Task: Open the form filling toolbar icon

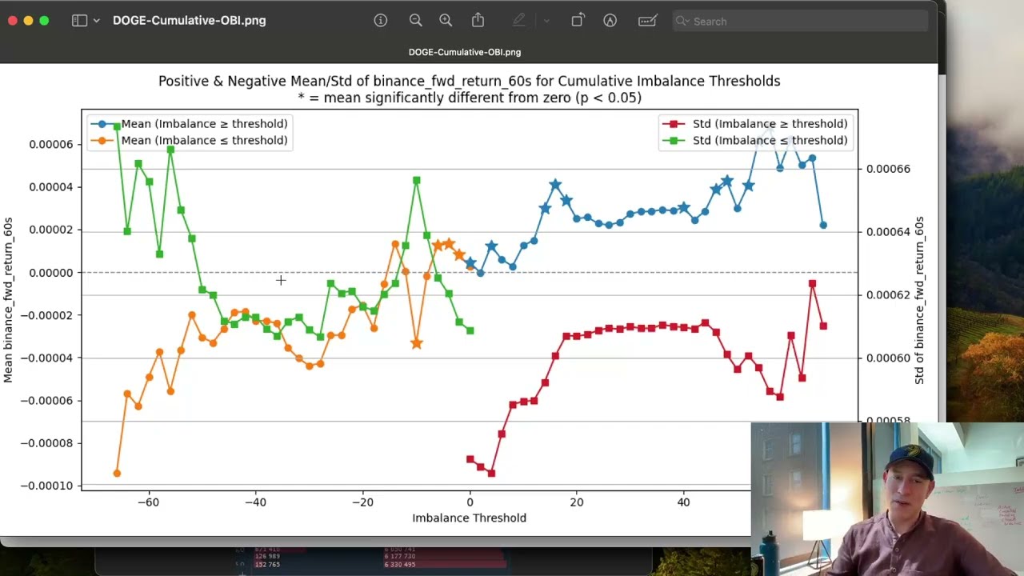Action: click(x=647, y=21)
